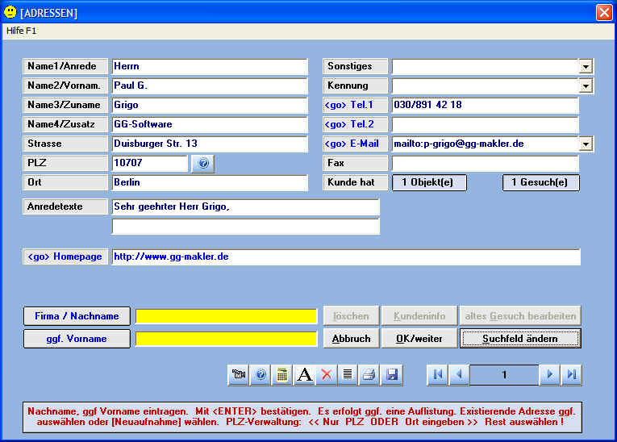617x442 pixels.
Task: Click the 1 Gesuch(e) button
Action: (x=540, y=182)
